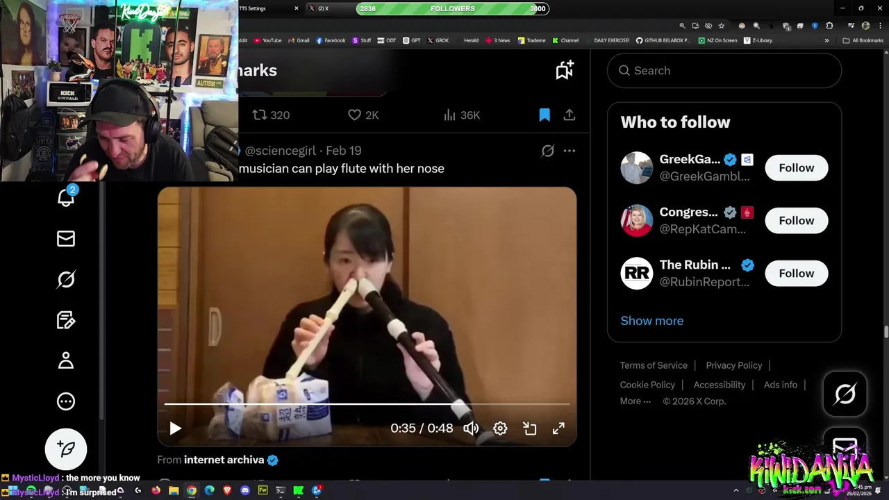Open Microsoft Edge from the taskbar

(209, 490)
